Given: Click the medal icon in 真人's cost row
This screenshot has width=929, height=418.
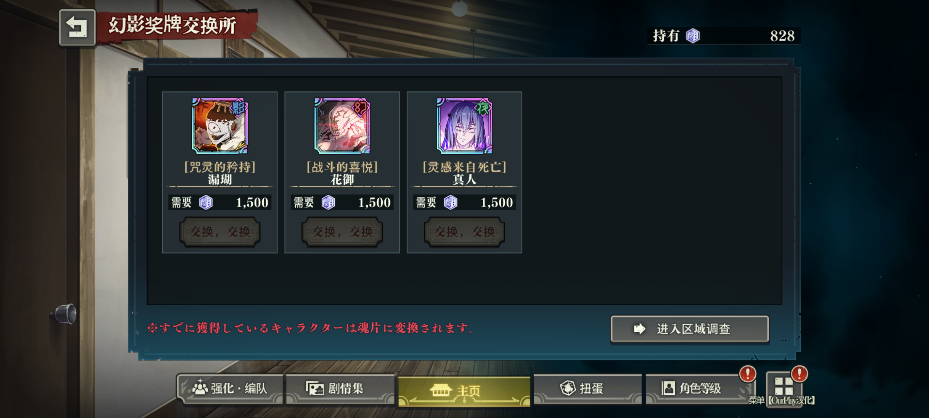Looking at the screenshot, I should (451, 202).
